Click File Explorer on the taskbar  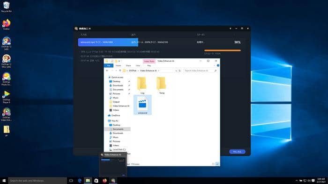88,180
